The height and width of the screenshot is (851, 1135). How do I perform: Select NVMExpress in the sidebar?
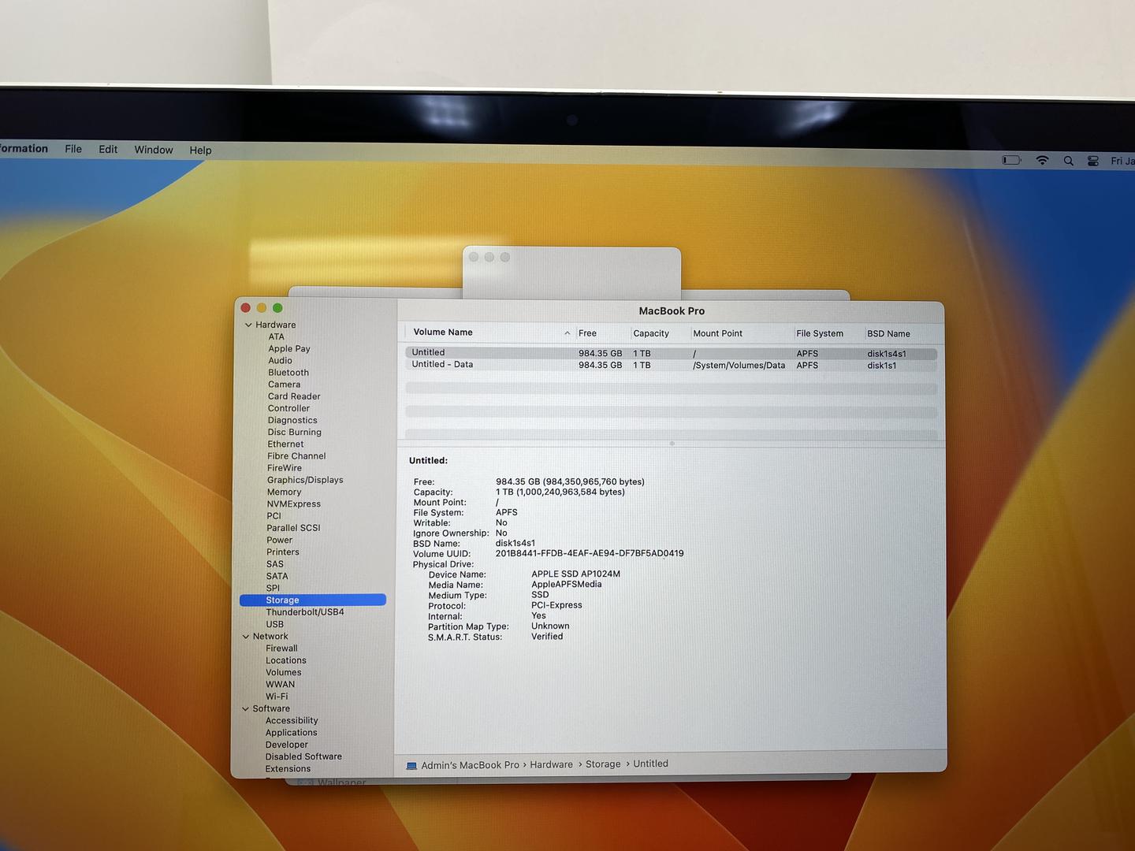[294, 504]
